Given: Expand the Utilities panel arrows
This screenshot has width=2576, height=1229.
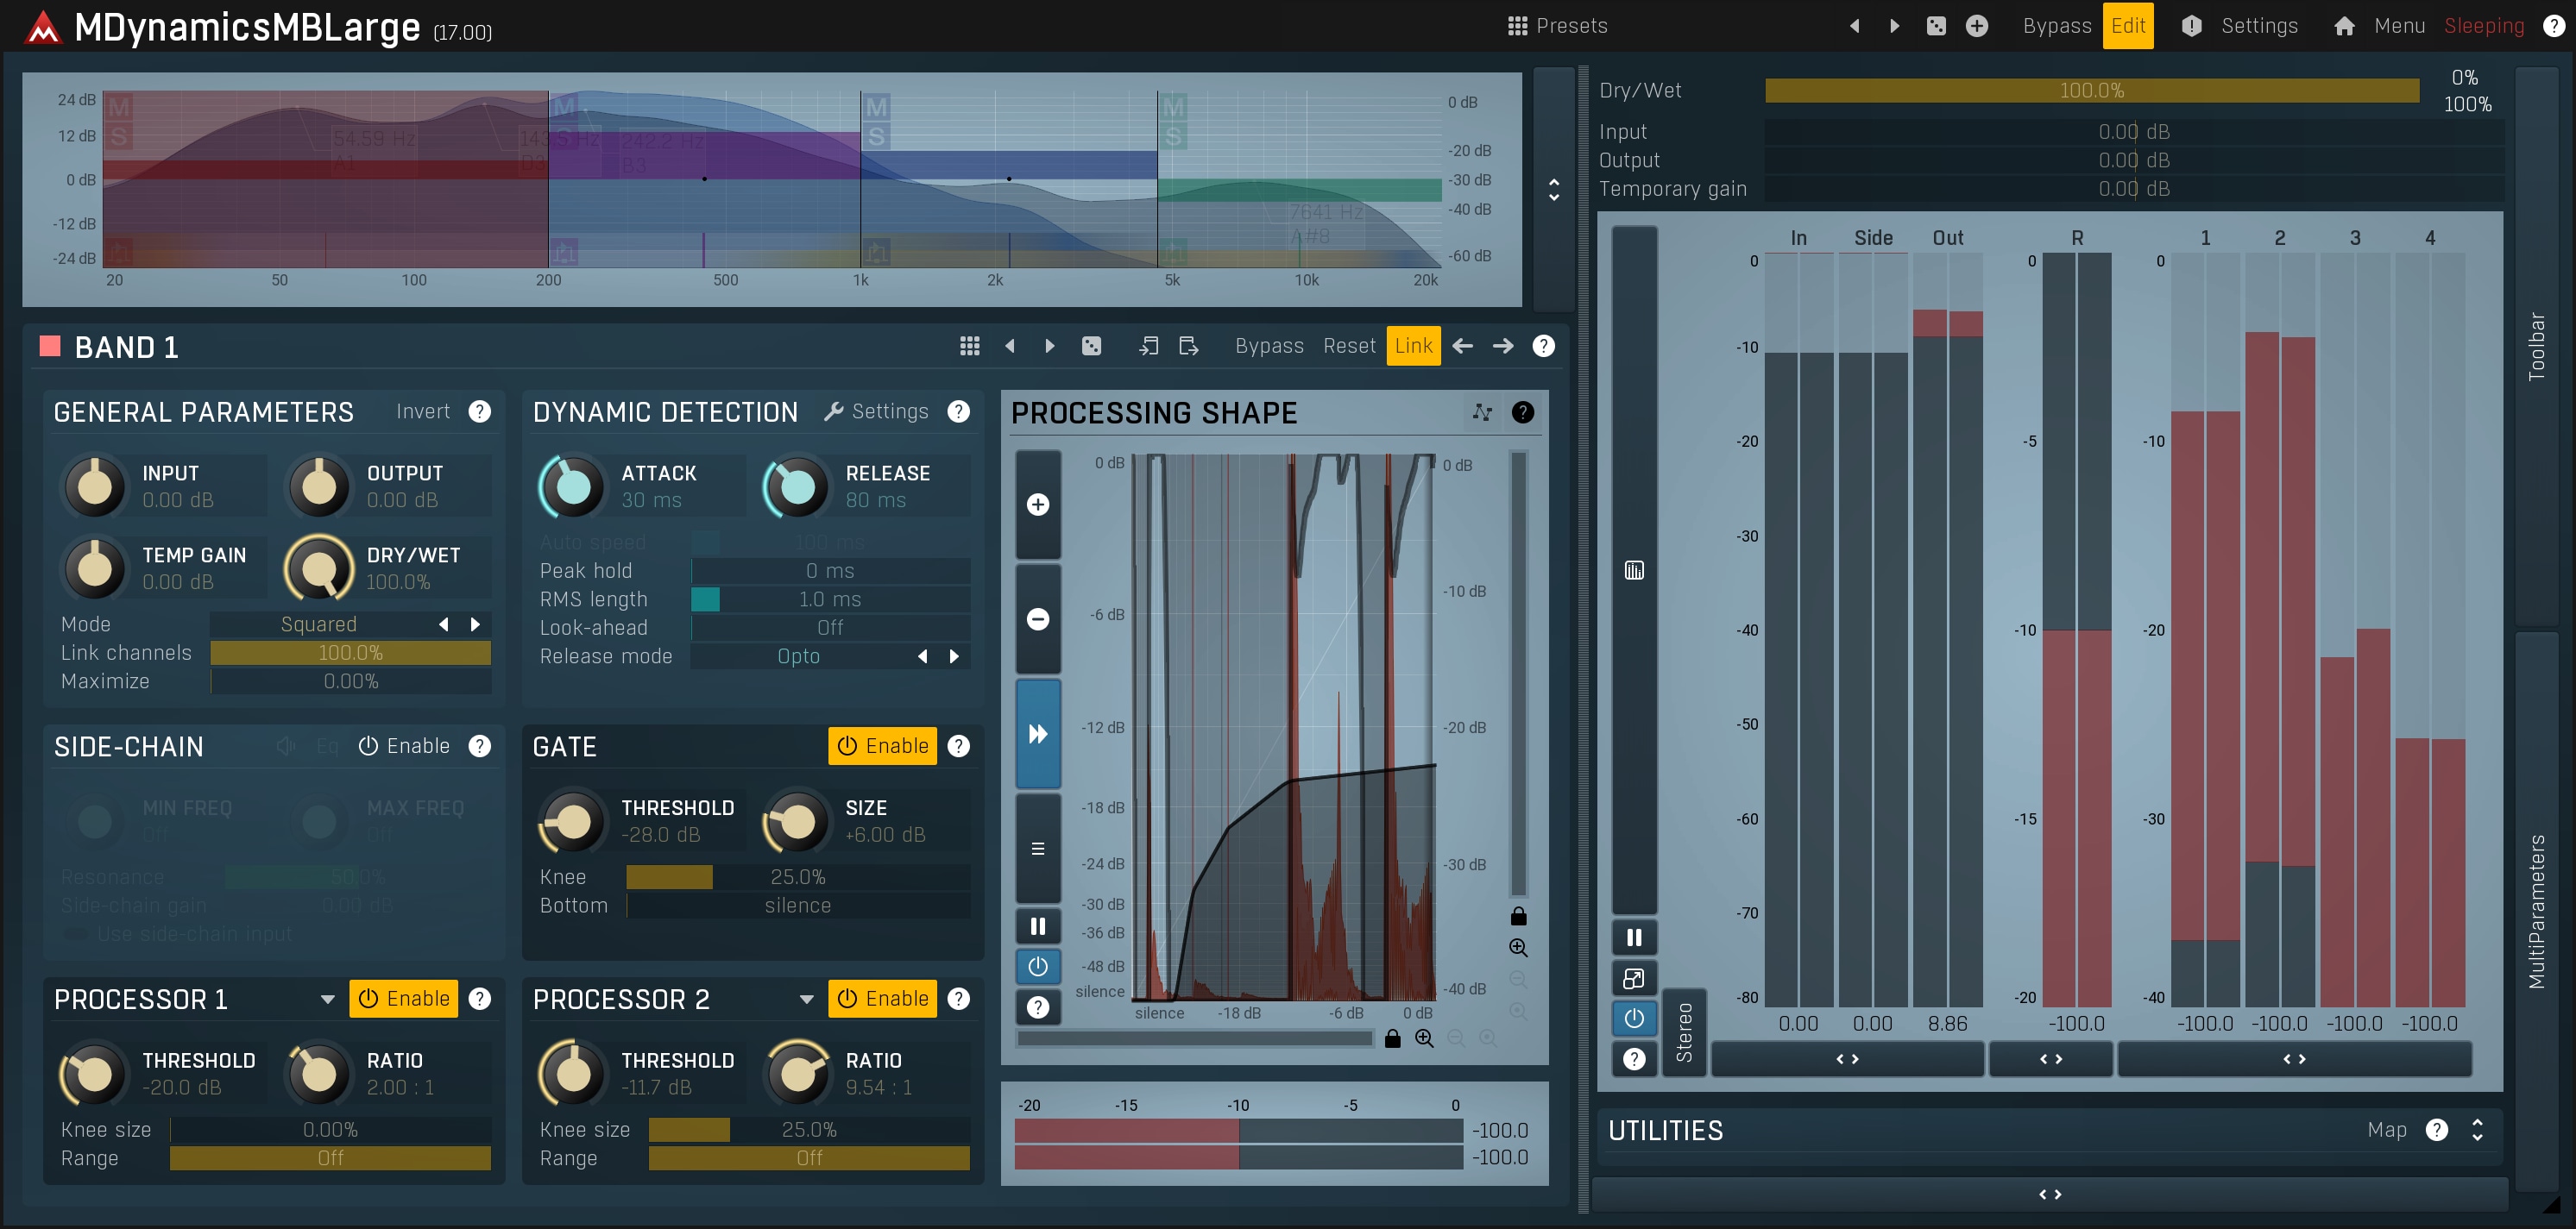Looking at the screenshot, I should pos(2477,1130).
